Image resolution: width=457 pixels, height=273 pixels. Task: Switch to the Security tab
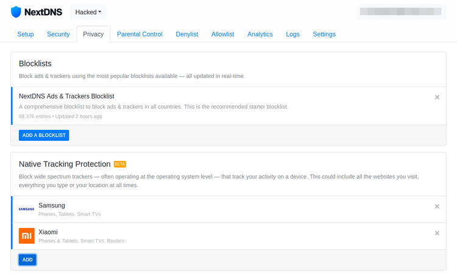click(x=58, y=34)
